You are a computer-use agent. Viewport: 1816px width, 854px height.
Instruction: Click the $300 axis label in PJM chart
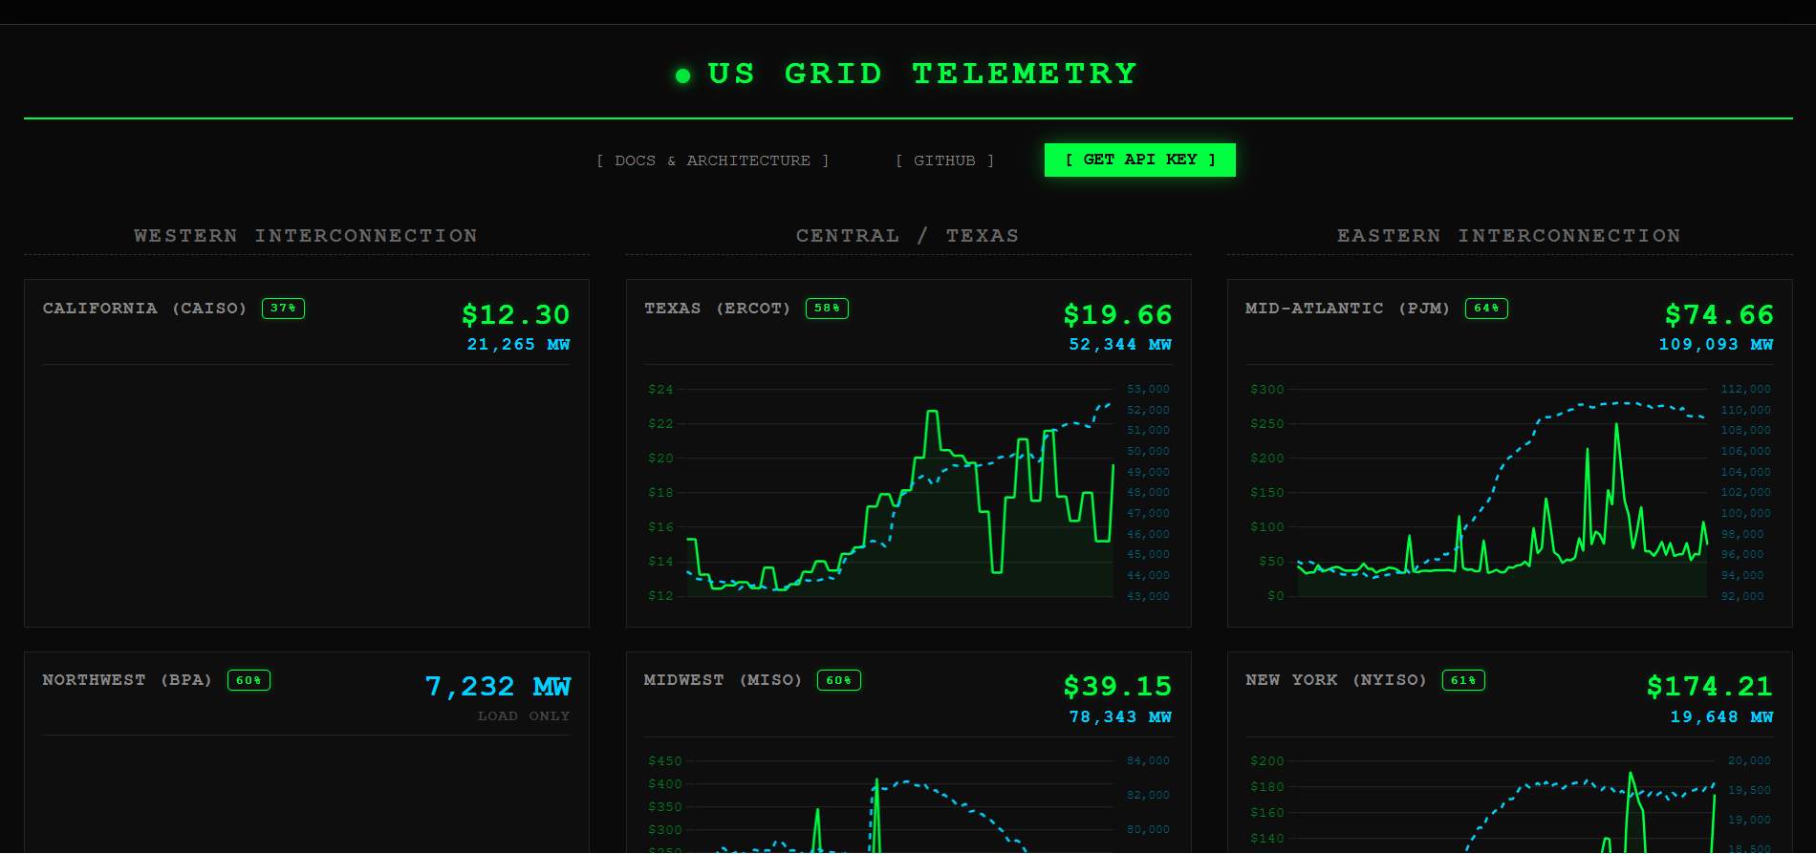click(1267, 389)
